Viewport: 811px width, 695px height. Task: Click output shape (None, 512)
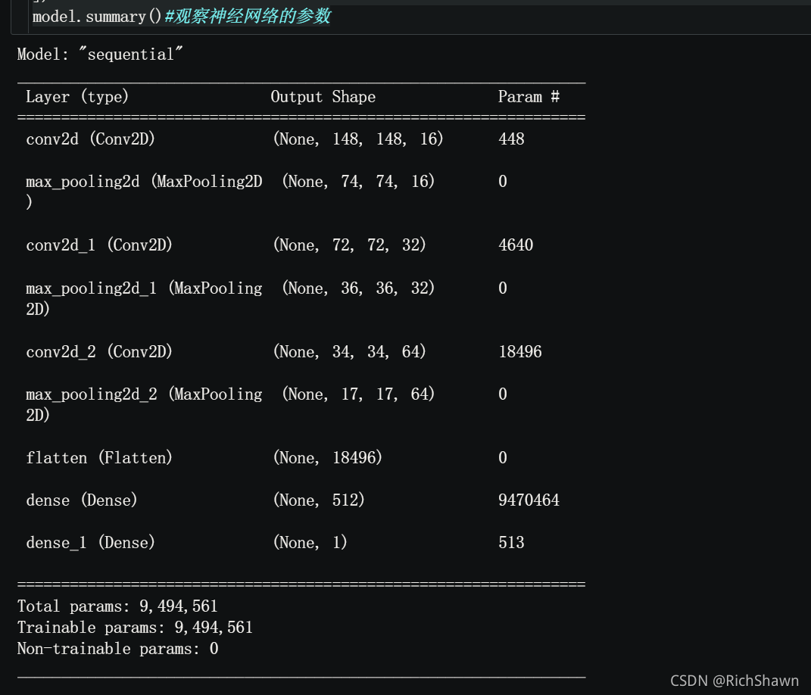point(319,500)
